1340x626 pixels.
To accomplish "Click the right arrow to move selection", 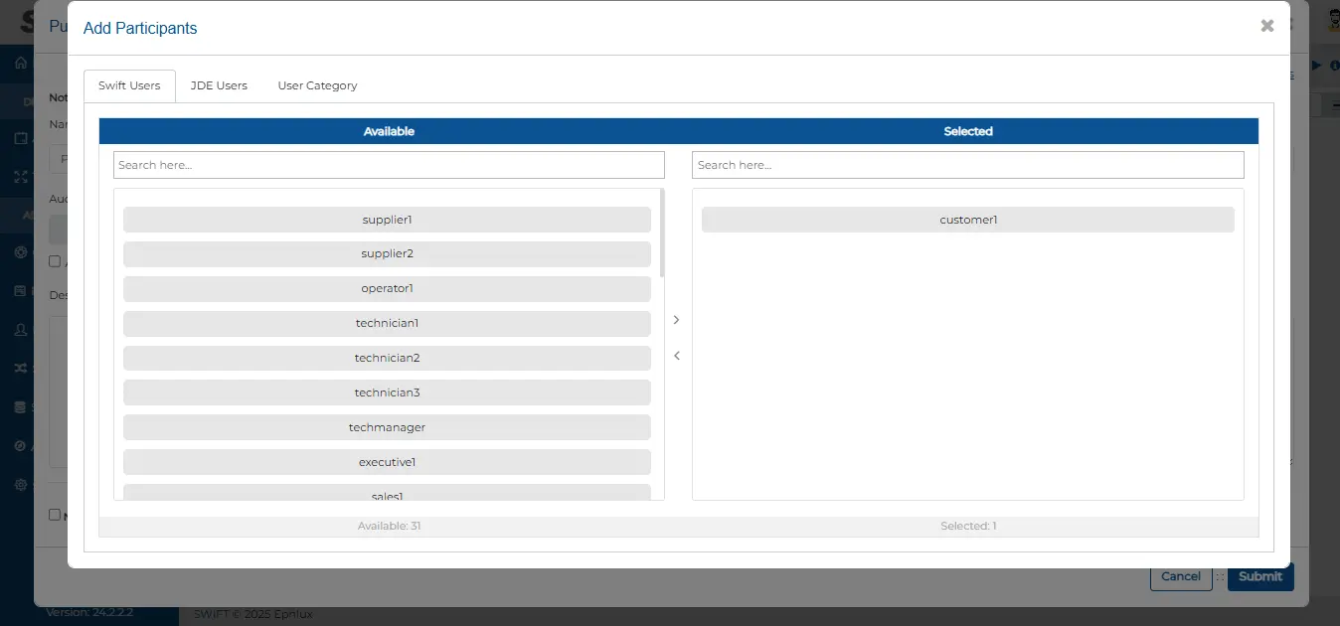I will coord(676,320).
